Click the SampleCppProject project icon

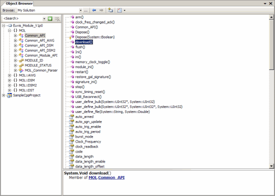(9, 95)
